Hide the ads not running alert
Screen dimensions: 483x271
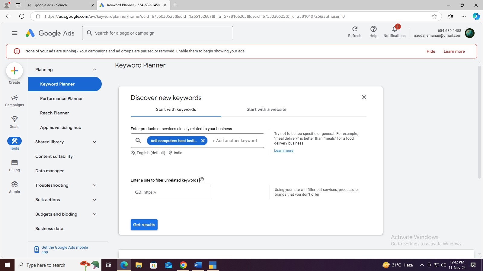click(431, 51)
